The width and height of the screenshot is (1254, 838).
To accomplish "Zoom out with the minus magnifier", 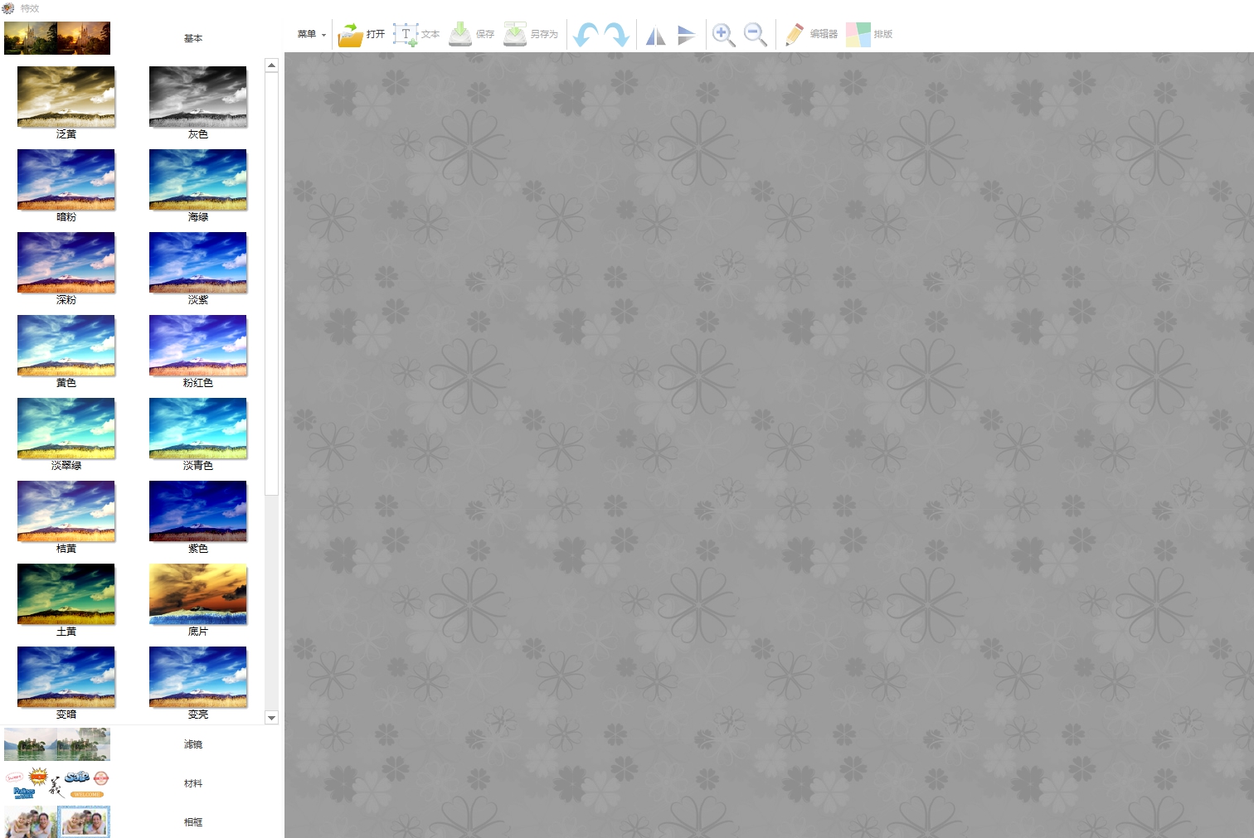I will coord(755,35).
